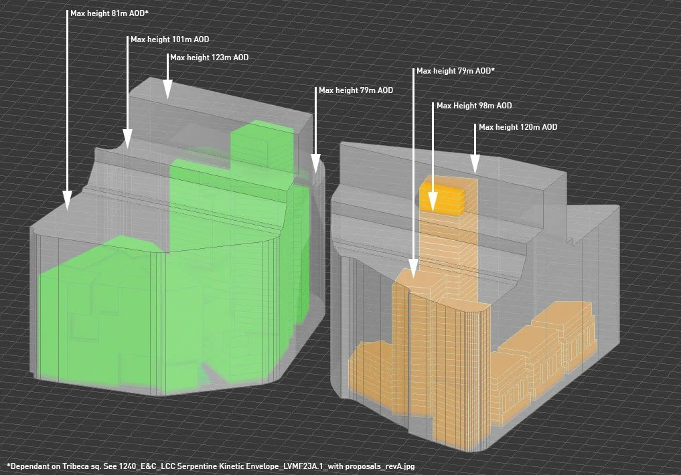Click the 'Max height 81m AOD*' label

(109, 13)
